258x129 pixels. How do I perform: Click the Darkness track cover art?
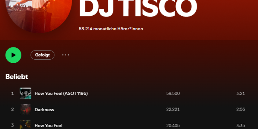click(x=25, y=109)
